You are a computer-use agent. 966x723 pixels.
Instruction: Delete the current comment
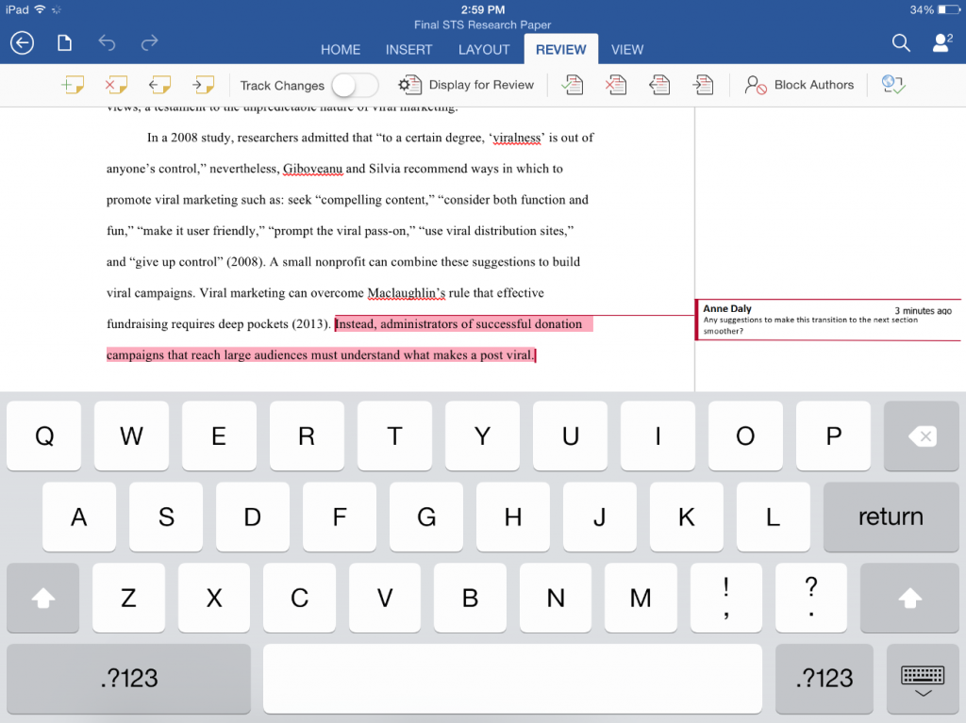[x=115, y=84]
